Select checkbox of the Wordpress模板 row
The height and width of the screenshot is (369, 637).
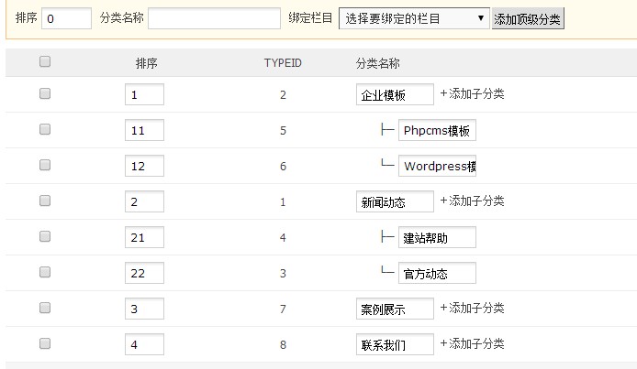click(45, 165)
